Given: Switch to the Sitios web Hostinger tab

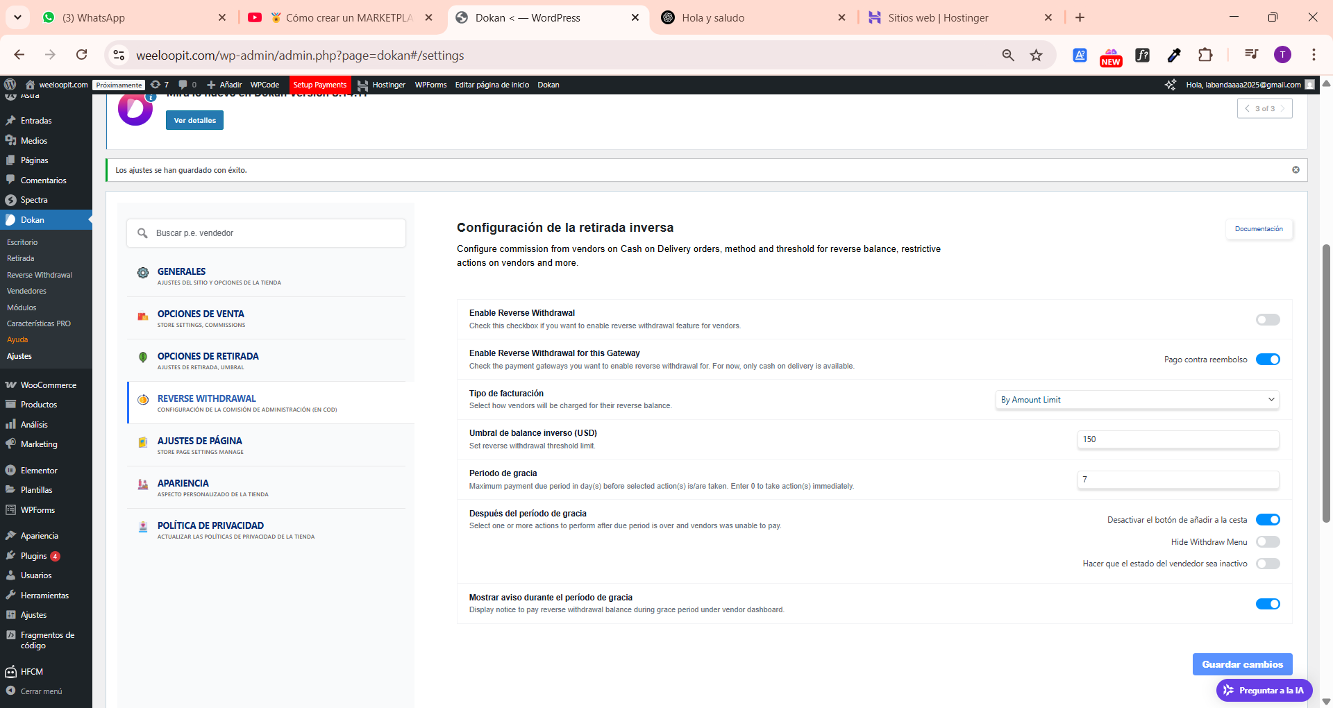Looking at the screenshot, I should [x=962, y=17].
